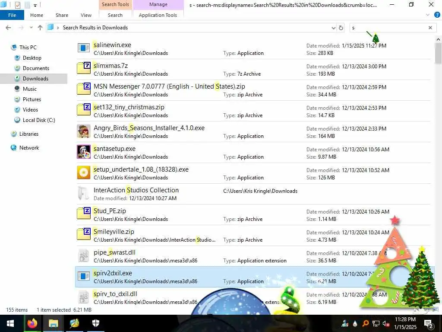This screenshot has height=332, width=442.
Task: Select the Smileyville.zip archive icon
Action: coord(83,234)
